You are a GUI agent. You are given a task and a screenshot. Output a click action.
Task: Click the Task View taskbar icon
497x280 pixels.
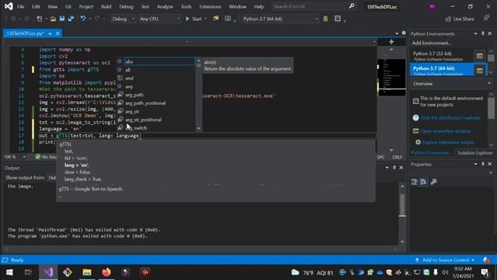pos(28,272)
